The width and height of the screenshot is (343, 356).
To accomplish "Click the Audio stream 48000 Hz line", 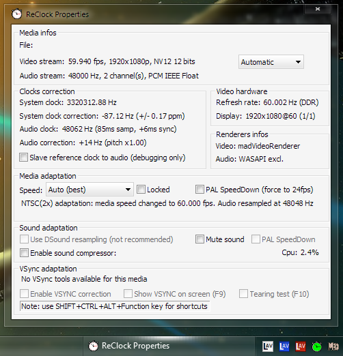I will [109, 76].
